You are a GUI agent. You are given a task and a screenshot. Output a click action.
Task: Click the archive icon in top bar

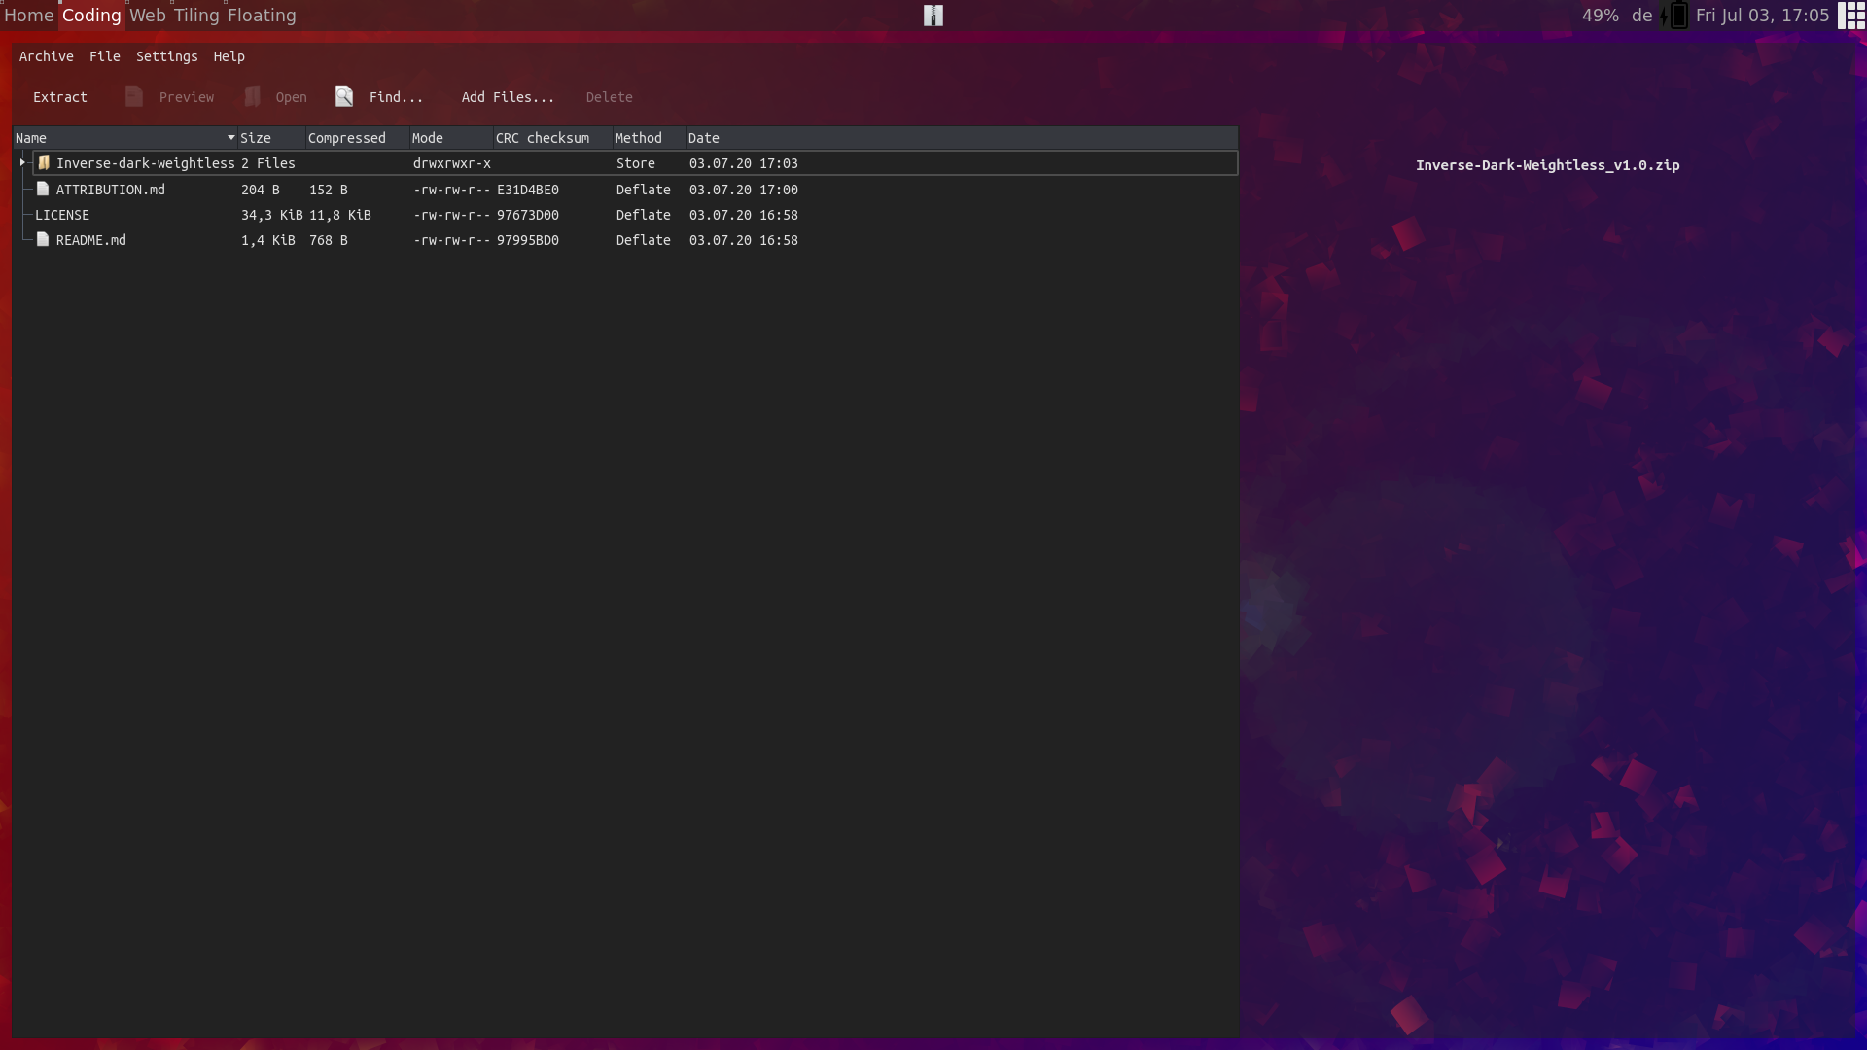click(x=933, y=16)
